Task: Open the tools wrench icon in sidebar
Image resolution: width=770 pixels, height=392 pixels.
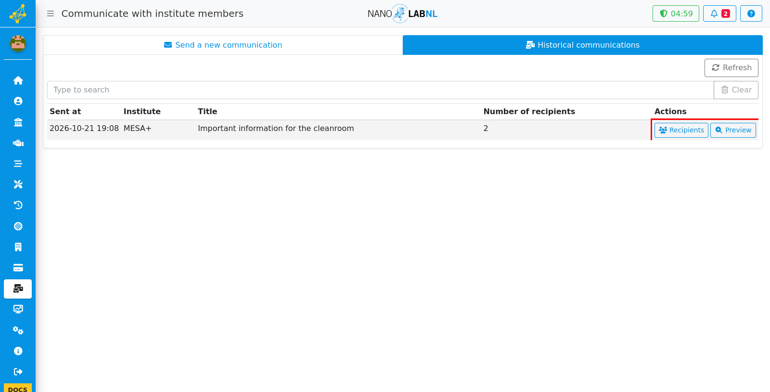Action: tap(18, 184)
